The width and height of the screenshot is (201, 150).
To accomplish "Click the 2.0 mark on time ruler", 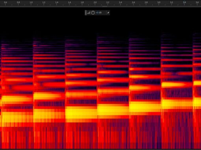I will click(x=95, y=2).
